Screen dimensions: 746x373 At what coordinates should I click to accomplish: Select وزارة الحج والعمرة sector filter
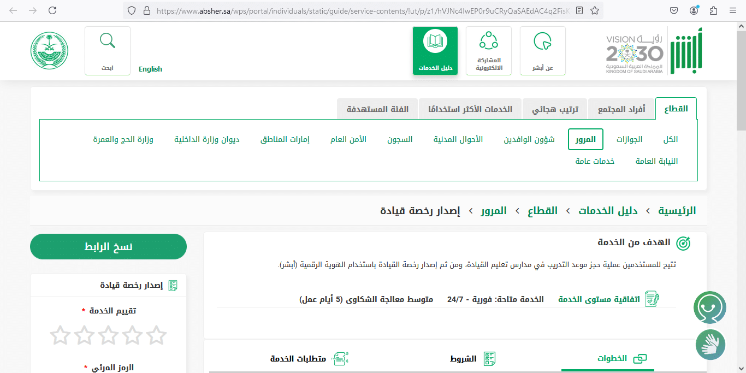[x=123, y=139]
